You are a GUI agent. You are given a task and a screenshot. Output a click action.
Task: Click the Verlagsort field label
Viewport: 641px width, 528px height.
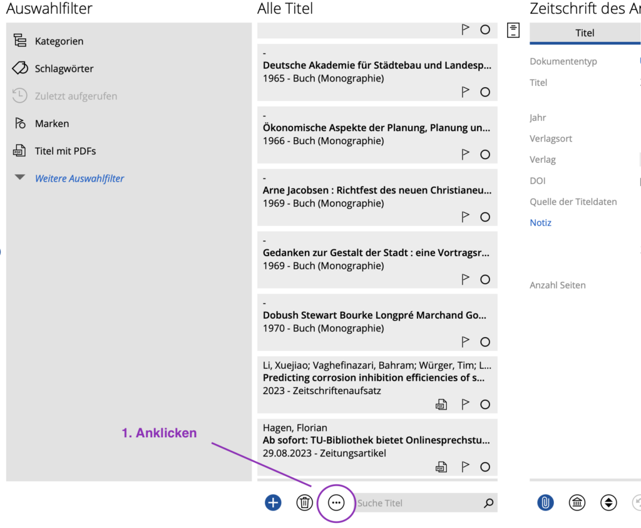click(551, 138)
